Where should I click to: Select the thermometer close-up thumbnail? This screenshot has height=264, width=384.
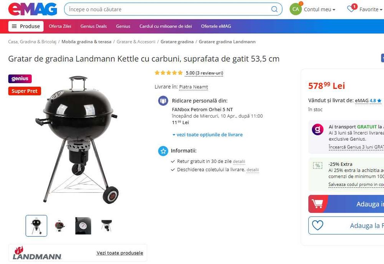pos(83,226)
